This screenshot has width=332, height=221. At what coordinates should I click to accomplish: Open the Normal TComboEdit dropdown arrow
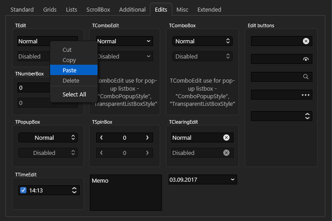(x=149, y=41)
